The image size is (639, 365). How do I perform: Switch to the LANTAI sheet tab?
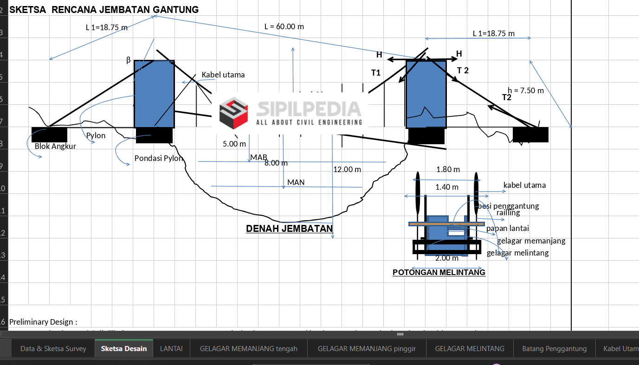[x=171, y=349]
